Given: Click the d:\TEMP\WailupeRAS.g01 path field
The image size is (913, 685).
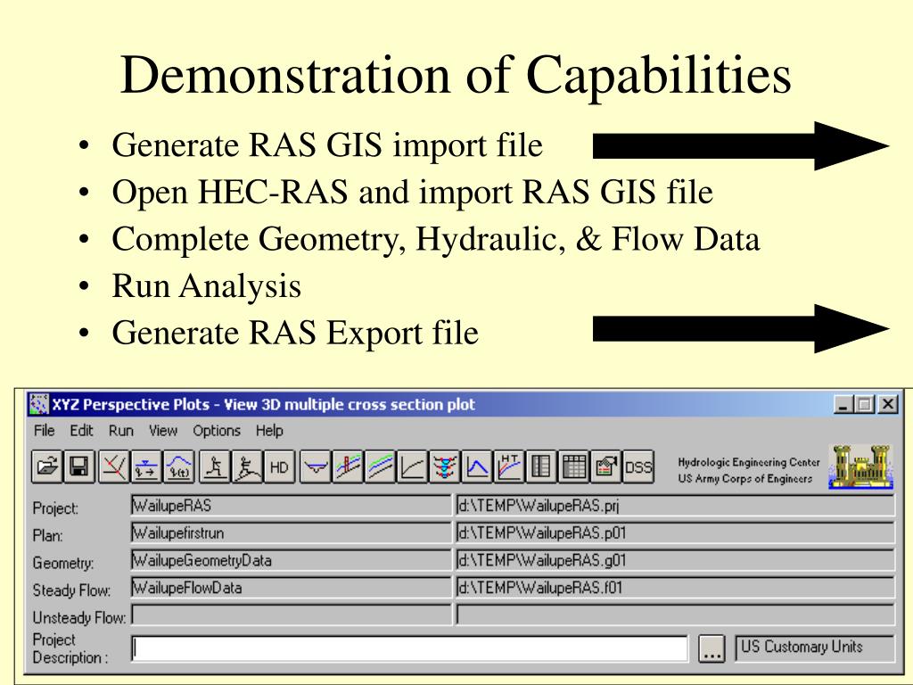Looking at the screenshot, I should click(x=675, y=560).
